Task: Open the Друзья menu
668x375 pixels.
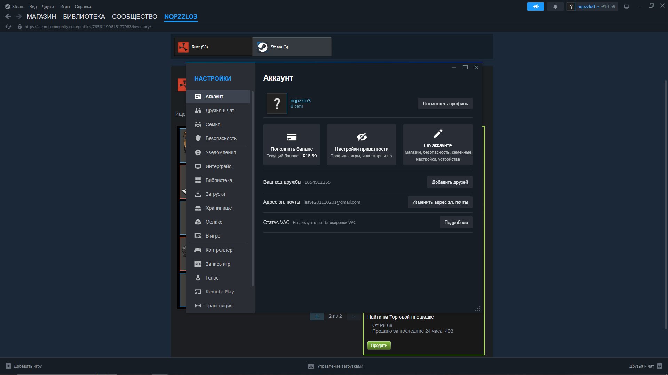Action: (48, 6)
